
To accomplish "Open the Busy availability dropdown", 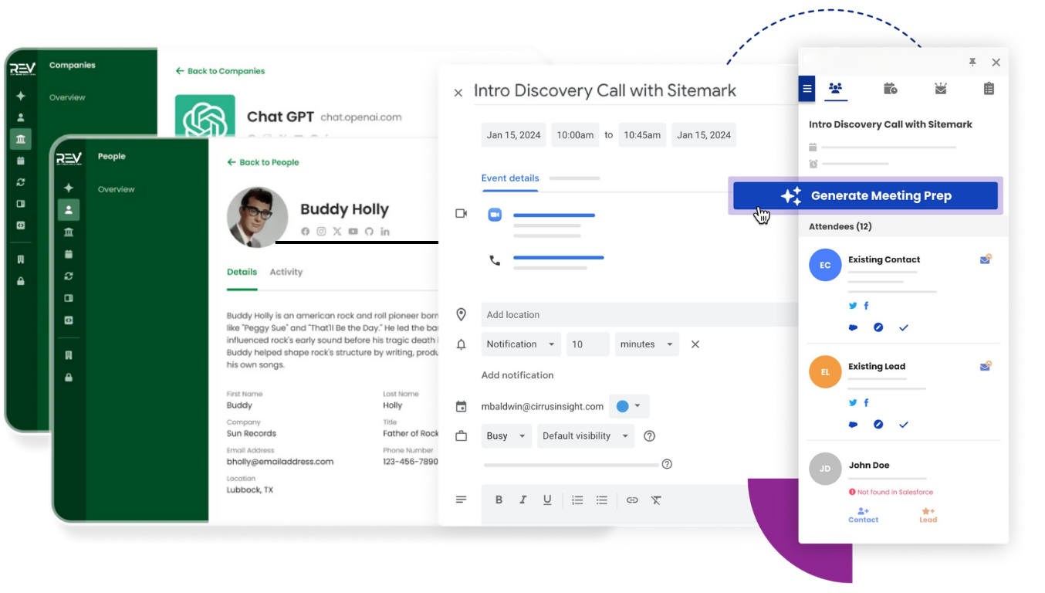I will 506,436.
